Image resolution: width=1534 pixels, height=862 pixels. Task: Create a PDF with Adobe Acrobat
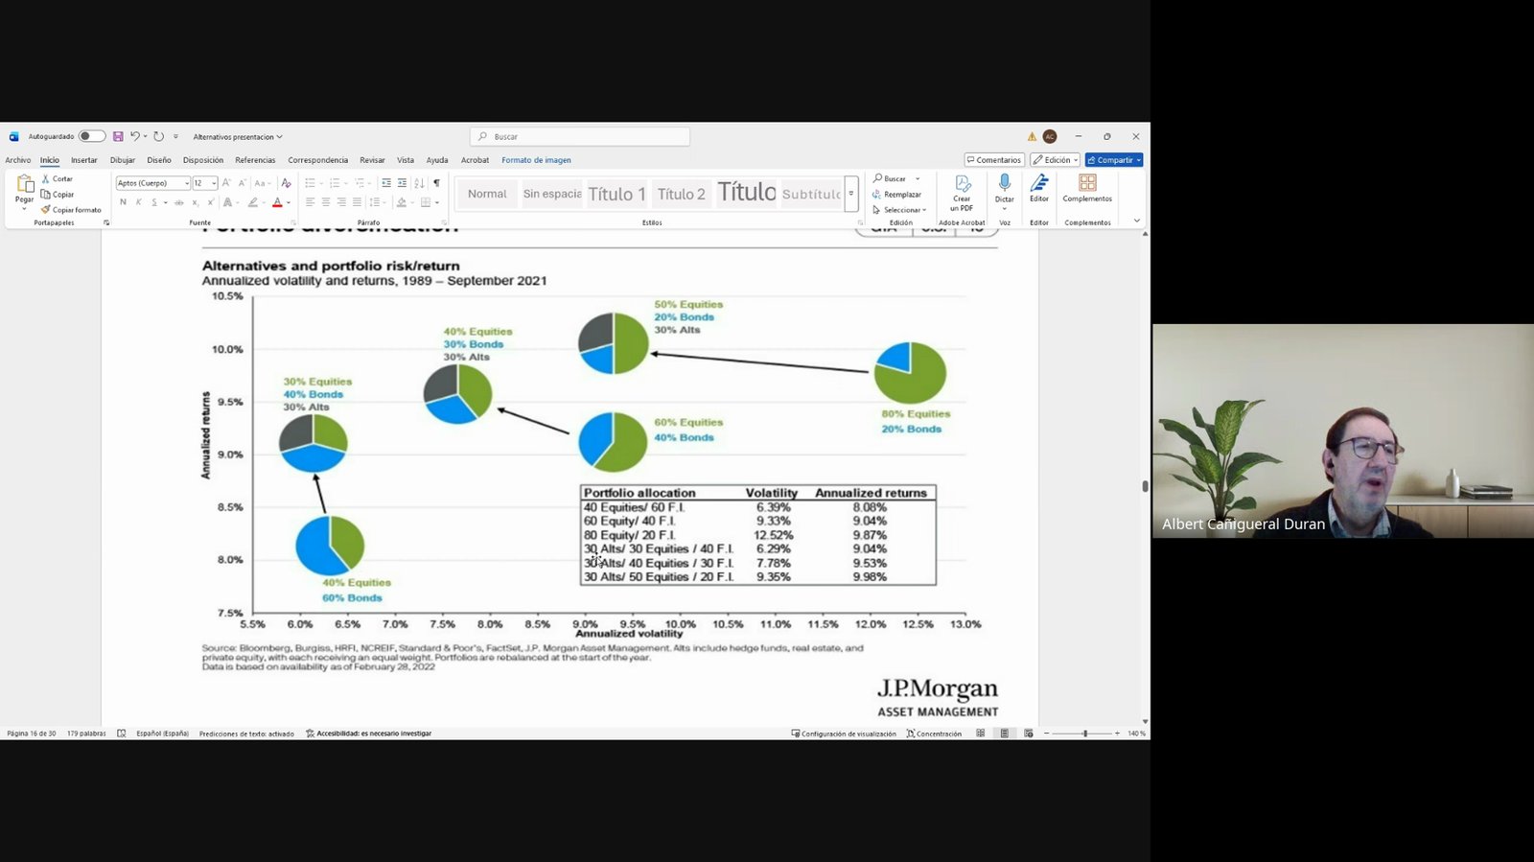(x=962, y=193)
